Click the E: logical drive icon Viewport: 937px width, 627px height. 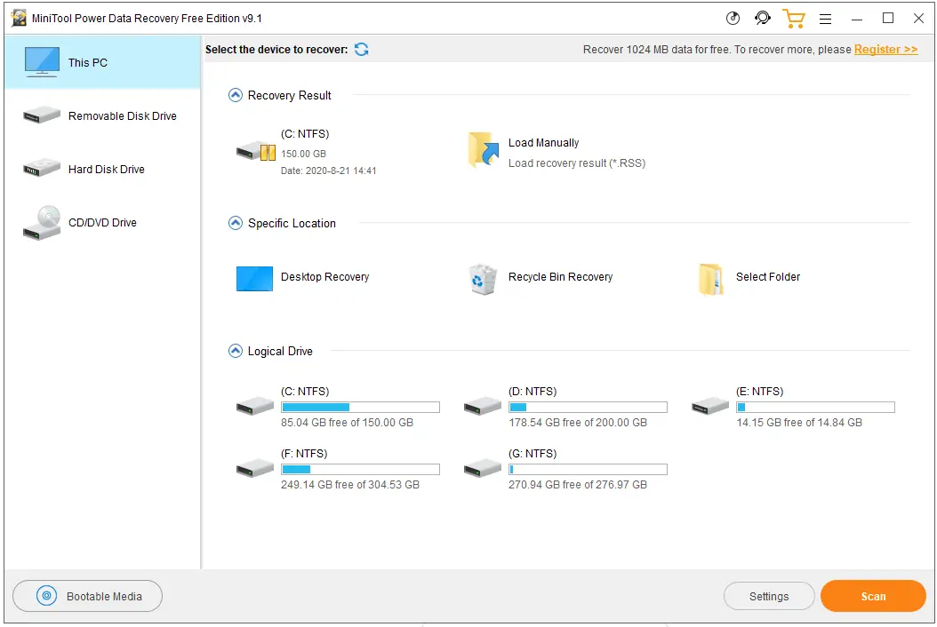point(710,406)
